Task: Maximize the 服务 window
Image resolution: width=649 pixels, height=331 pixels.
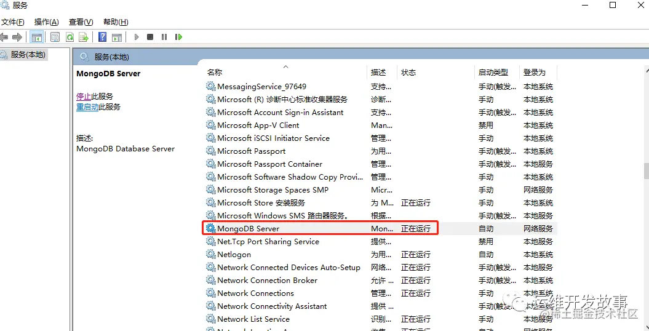Action: click(613, 5)
